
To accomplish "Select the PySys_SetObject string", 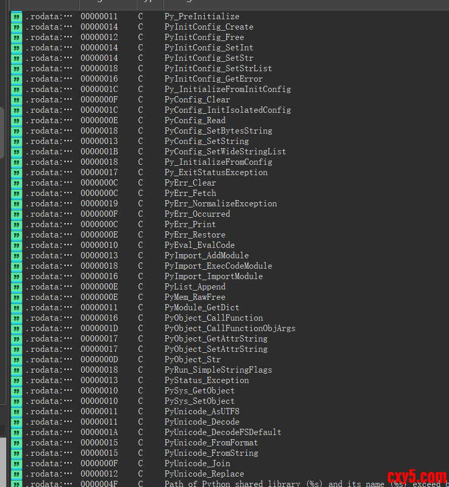I will tap(200, 401).
